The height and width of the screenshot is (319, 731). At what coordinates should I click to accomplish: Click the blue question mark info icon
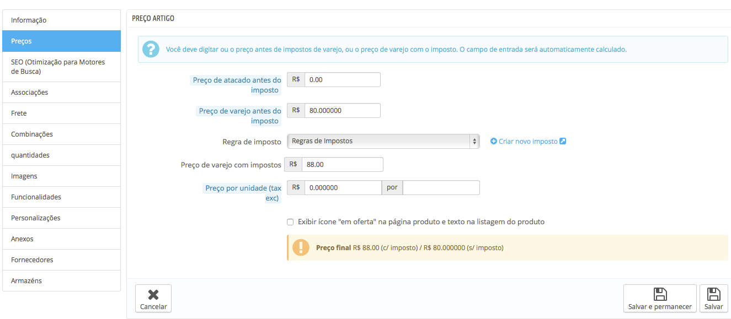pos(151,49)
